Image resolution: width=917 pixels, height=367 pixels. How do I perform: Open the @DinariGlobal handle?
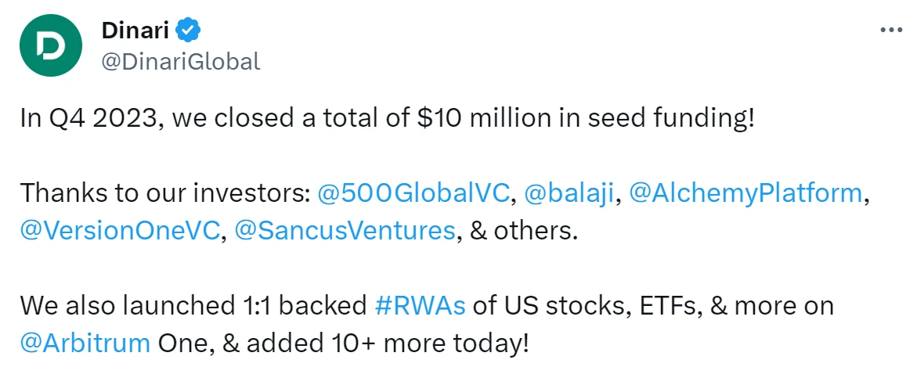click(x=181, y=61)
